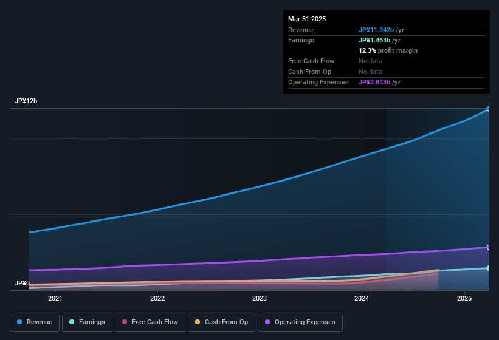Click the 2025 x-axis label

point(464,298)
